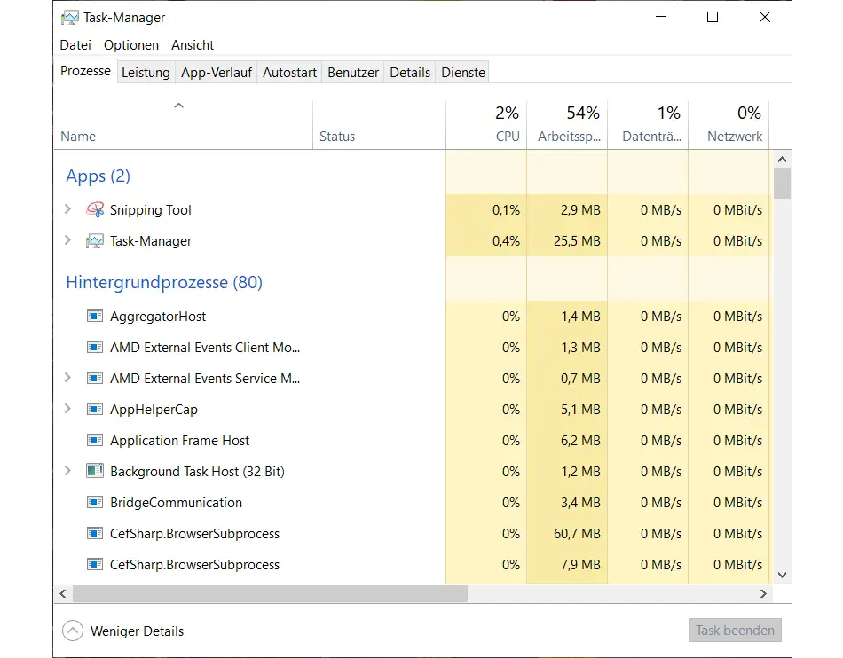Click the scroll left arrow
The image size is (843, 658).
click(63, 593)
